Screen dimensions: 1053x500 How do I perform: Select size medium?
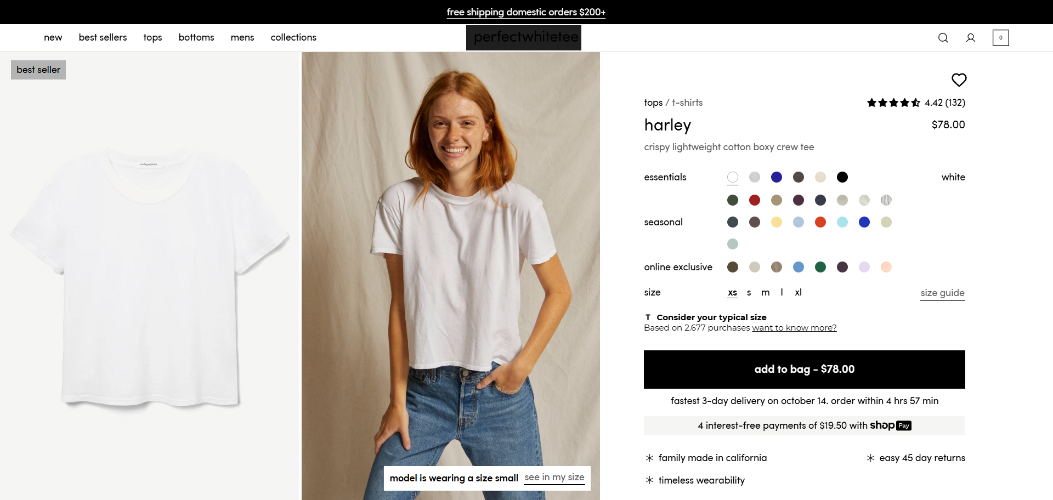(x=765, y=292)
